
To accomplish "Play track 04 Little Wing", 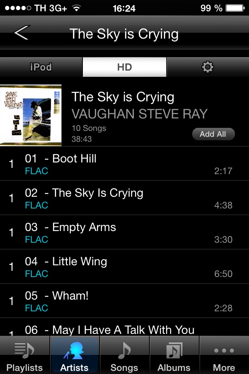I will tap(124, 266).
